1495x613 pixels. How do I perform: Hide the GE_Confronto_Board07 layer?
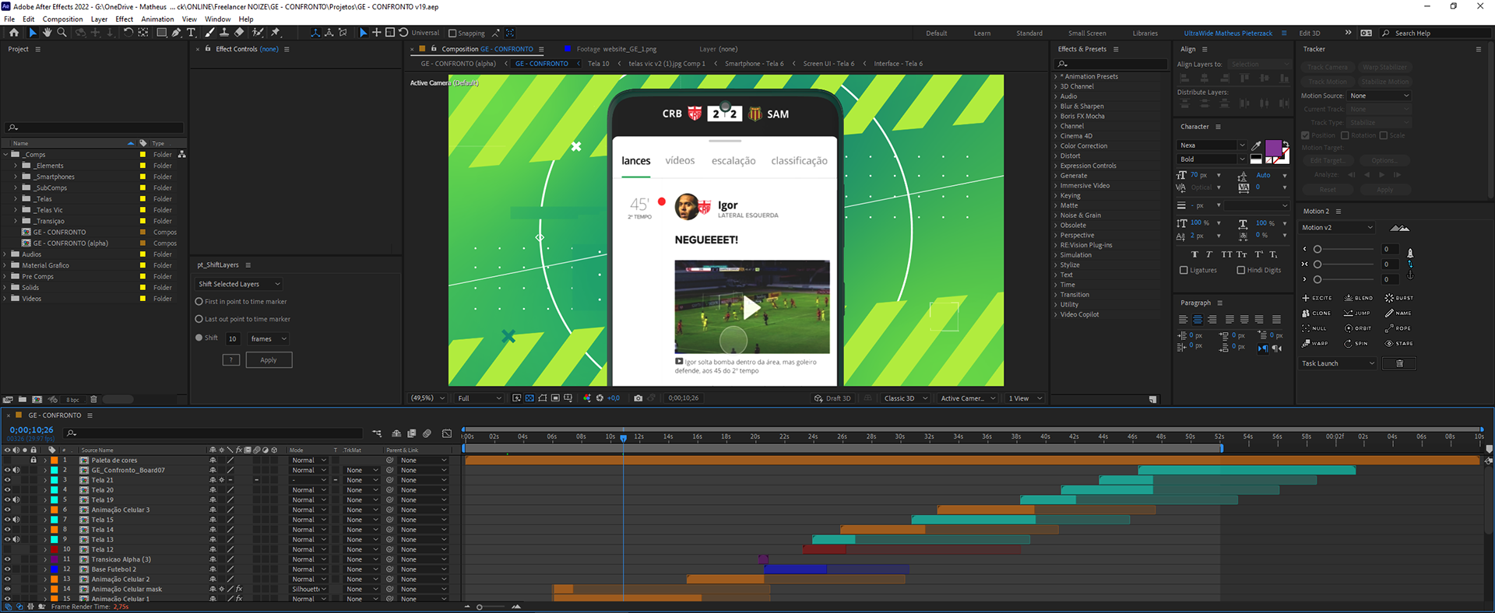[x=7, y=470]
